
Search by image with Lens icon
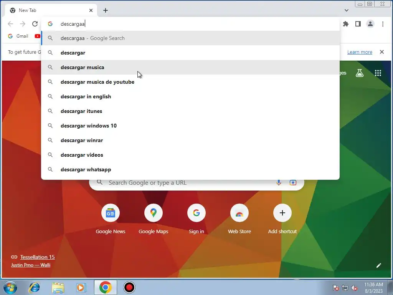coord(293,182)
